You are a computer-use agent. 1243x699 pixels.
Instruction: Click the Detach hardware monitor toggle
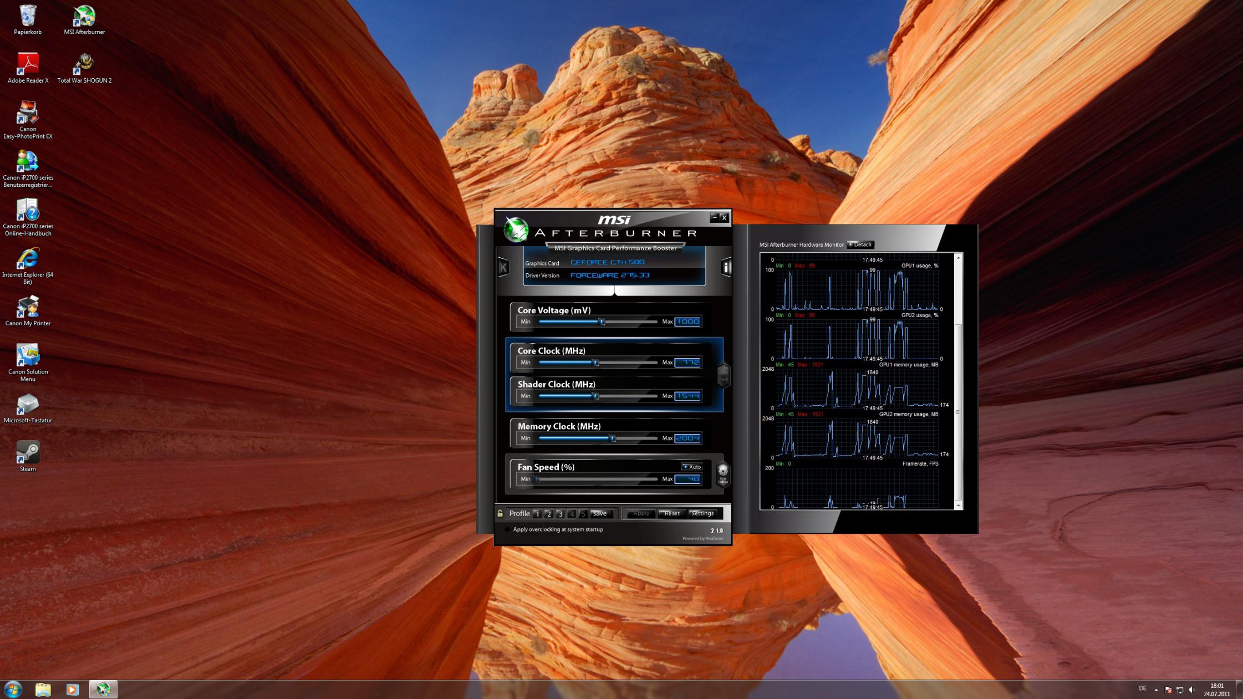tap(860, 244)
